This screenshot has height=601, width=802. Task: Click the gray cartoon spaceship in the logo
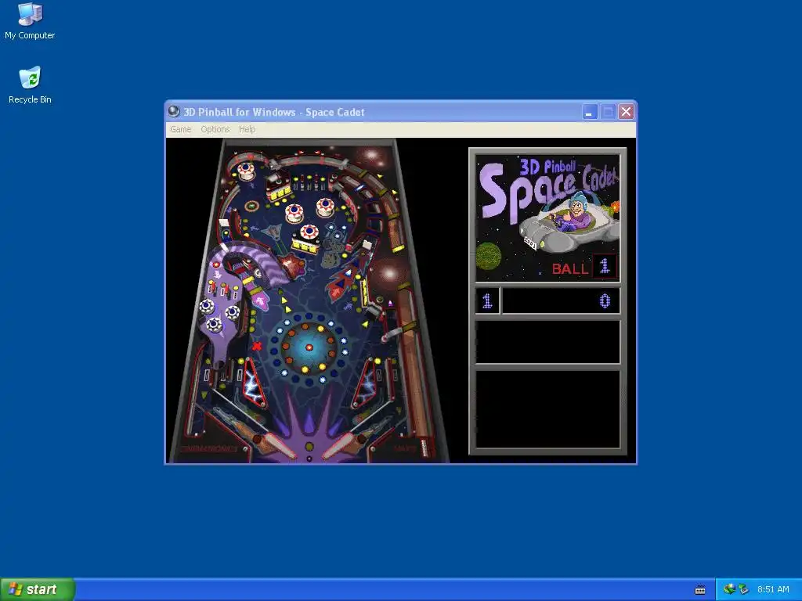(x=569, y=224)
